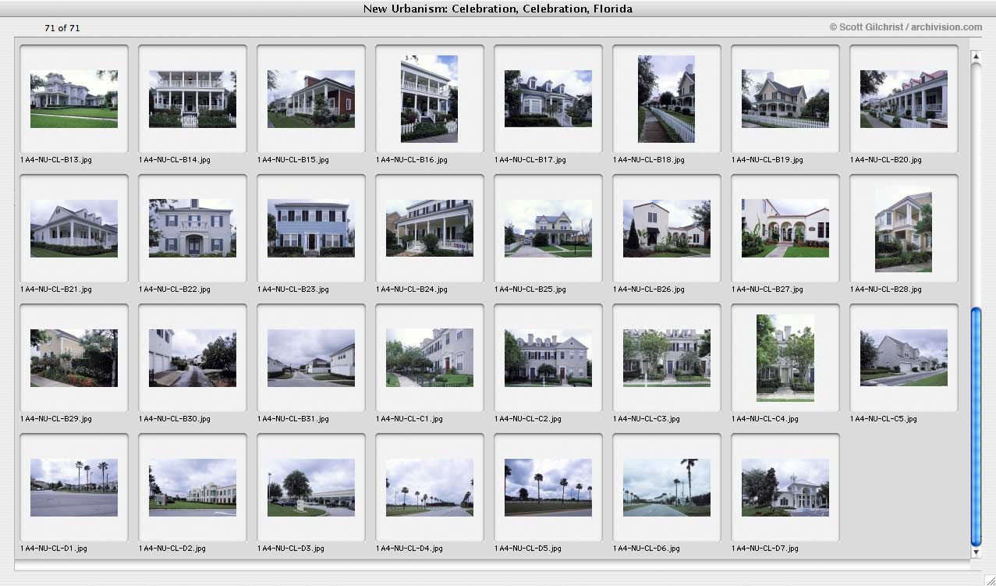
Task: Click the filename label 1A4-NU-CL-B30.jpg
Action: (175, 419)
